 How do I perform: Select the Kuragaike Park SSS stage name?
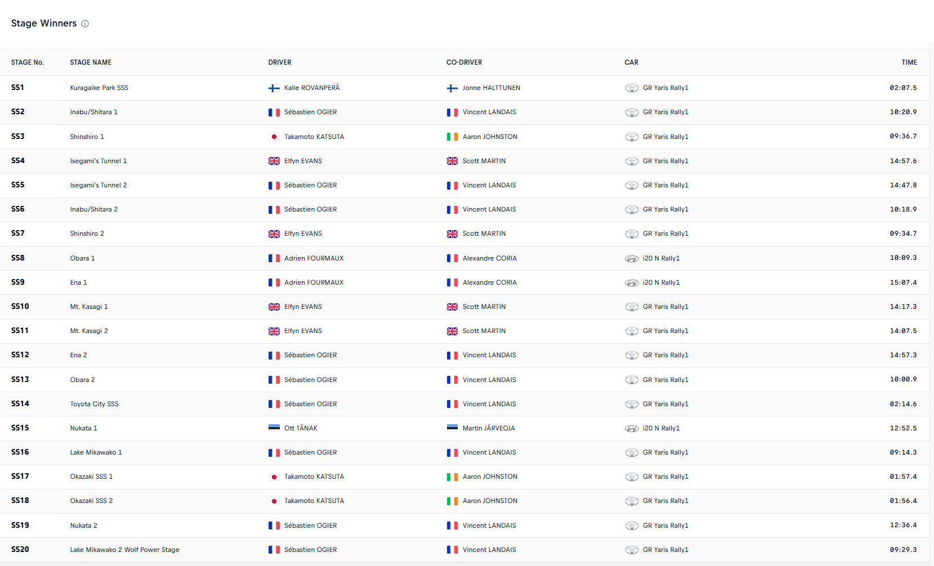click(x=99, y=88)
